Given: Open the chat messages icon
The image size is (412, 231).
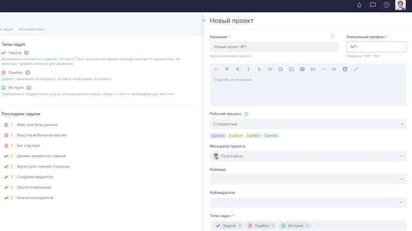Looking at the screenshot, I should 373,5.
